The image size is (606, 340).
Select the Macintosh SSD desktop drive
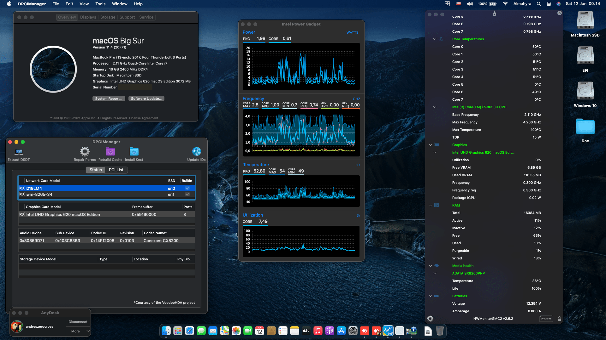(x=585, y=21)
